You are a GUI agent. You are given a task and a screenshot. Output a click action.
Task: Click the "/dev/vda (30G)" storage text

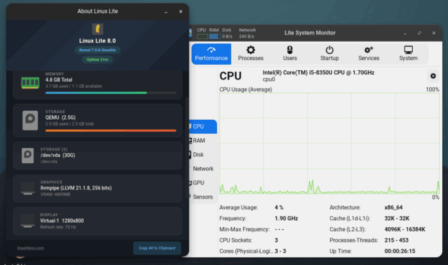[x=58, y=156]
